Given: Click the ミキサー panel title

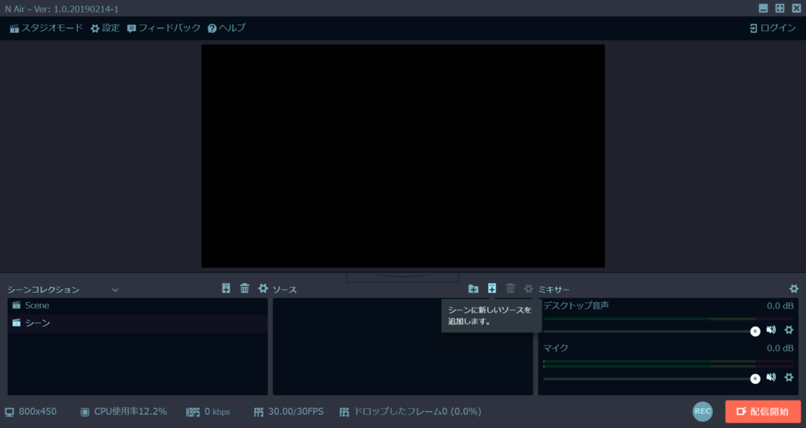Looking at the screenshot, I should tap(553, 290).
